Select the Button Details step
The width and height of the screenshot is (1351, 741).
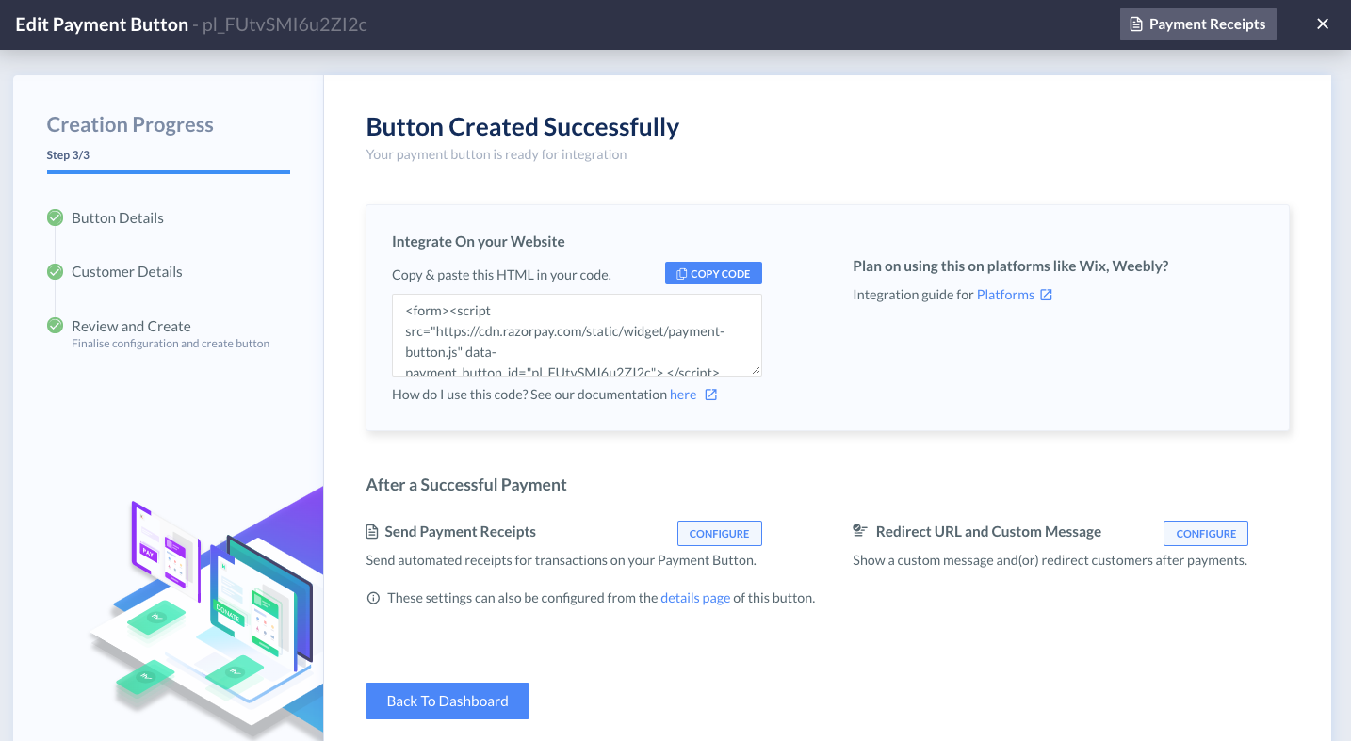click(118, 217)
